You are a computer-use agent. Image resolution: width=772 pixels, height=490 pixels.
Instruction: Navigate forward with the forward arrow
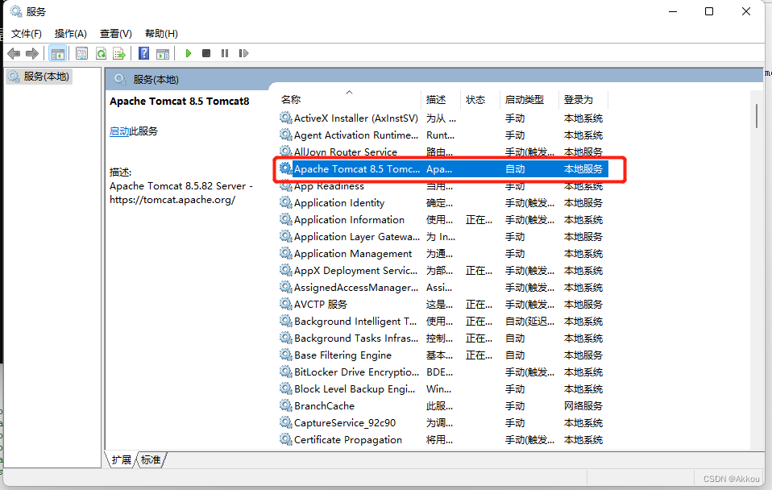pyautogui.click(x=31, y=53)
